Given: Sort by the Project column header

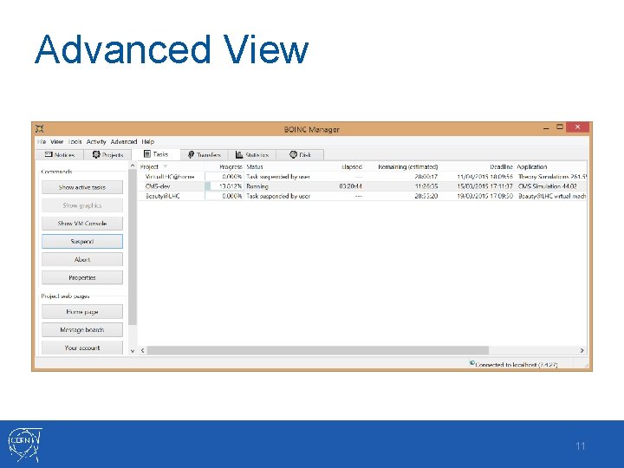Looking at the screenshot, I should tap(171, 166).
